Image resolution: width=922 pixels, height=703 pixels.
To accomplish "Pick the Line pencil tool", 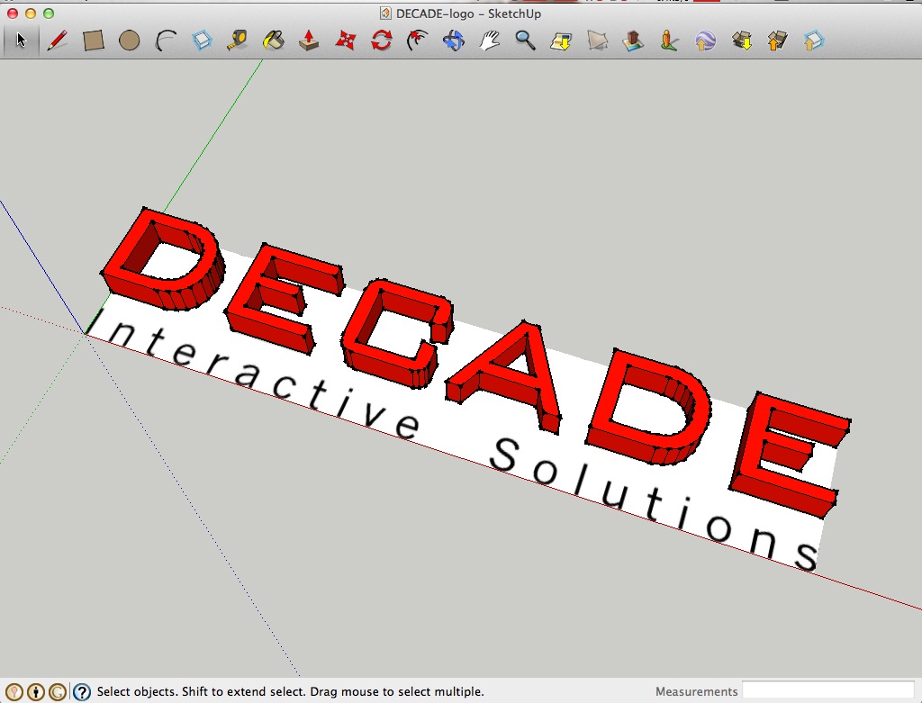I will pyautogui.click(x=58, y=41).
